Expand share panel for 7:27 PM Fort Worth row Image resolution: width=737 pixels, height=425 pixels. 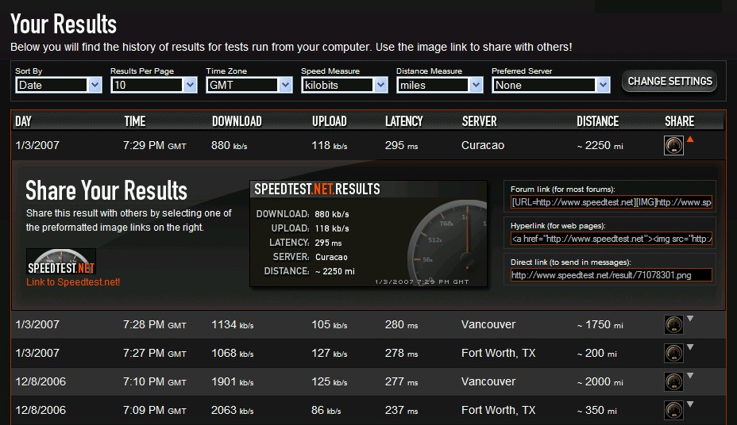point(690,347)
